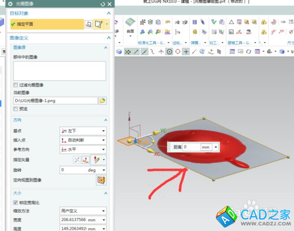Open the plane type dropdown arrow
Viewport: 294px width, 231px height.
107,24
